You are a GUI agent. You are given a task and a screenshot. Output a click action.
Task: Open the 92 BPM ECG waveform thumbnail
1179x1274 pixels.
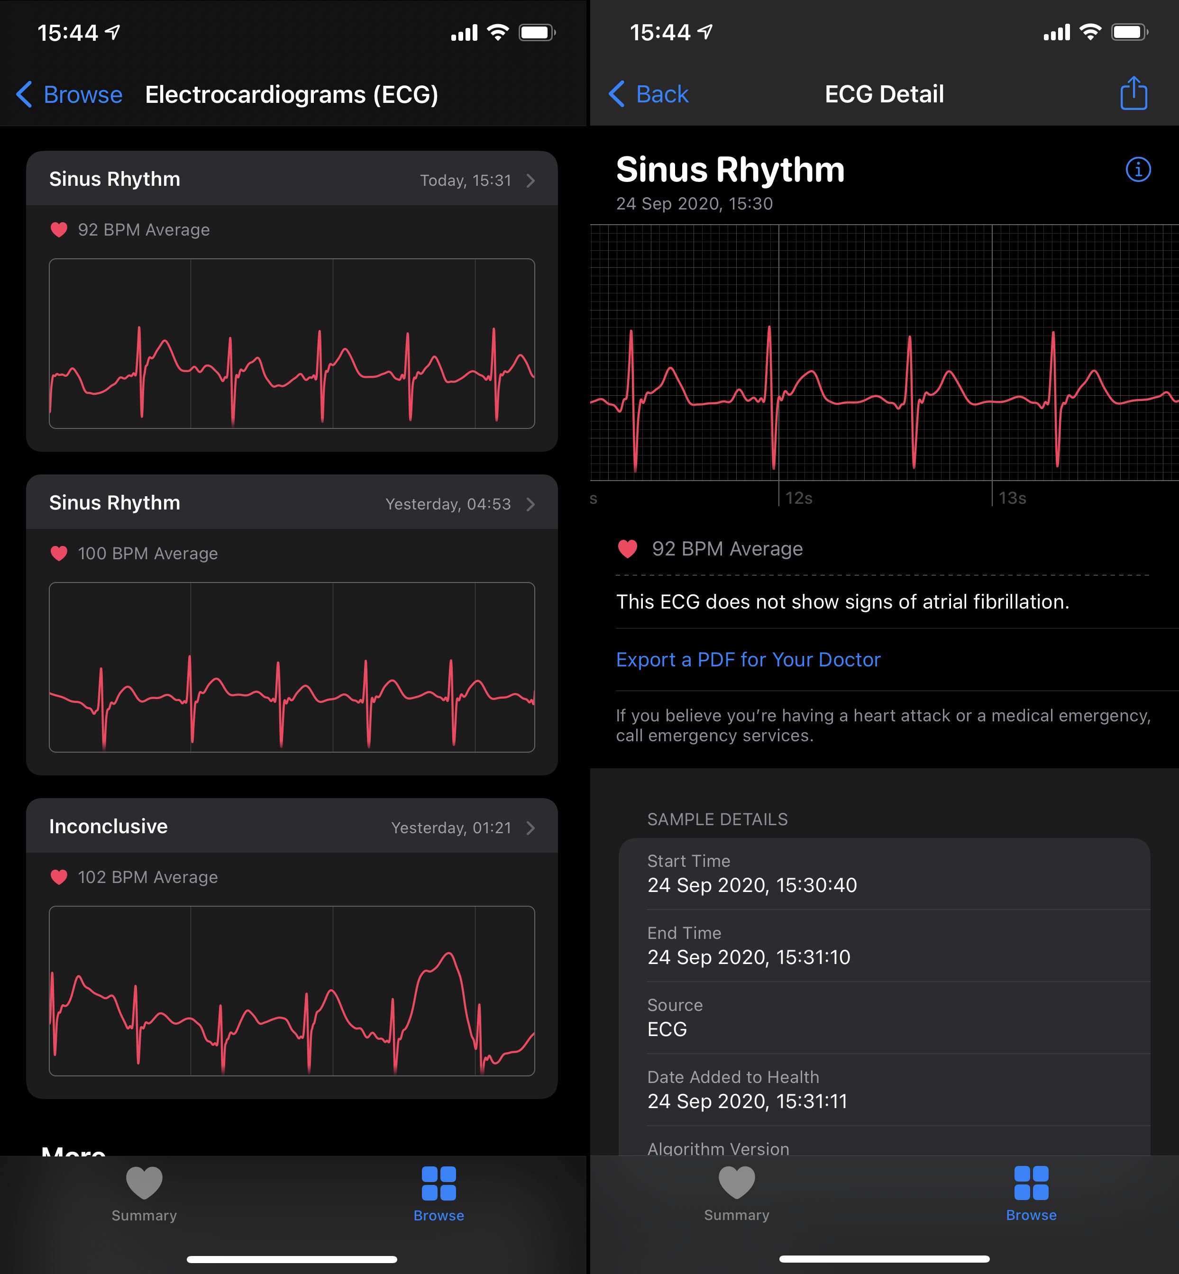tap(292, 343)
